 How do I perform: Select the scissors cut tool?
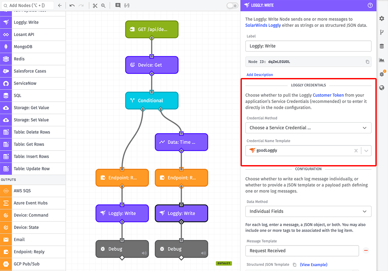[x=95, y=6]
